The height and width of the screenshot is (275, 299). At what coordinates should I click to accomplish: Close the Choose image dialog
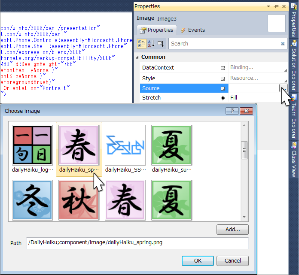coord(246,111)
